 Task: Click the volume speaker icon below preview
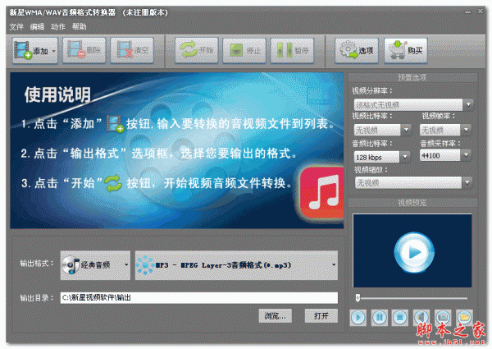pyautogui.click(x=421, y=318)
